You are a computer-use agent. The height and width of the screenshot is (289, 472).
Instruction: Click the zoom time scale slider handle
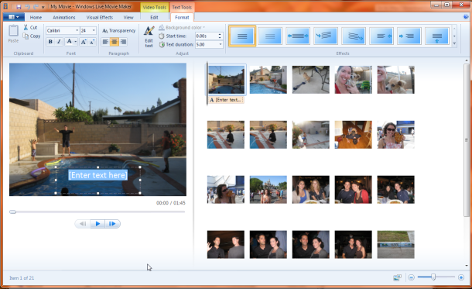[x=433, y=277]
